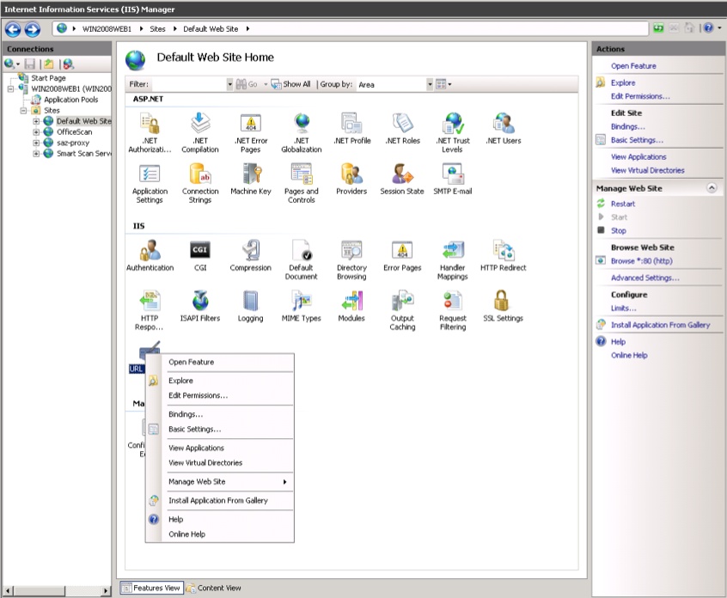Go forward with the Forward arrow
Viewport: 727px width, 598px height.
click(32, 29)
